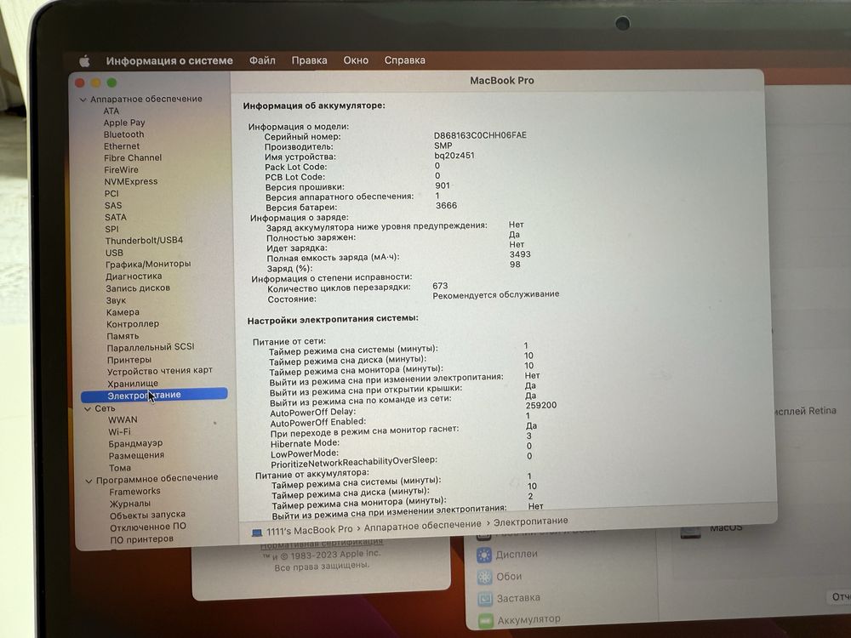Select PCI in the sidebar
Viewport: 851px width, 638px height.
pyautogui.click(x=111, y=194)
